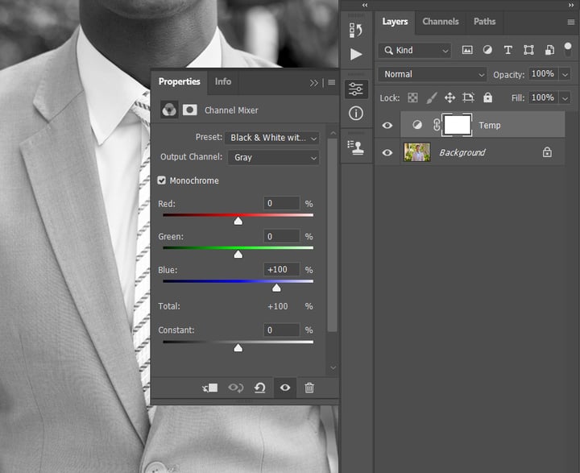Click the Opacity value field
This screenshot has width=580, height=473.
[x=544, y=74]
